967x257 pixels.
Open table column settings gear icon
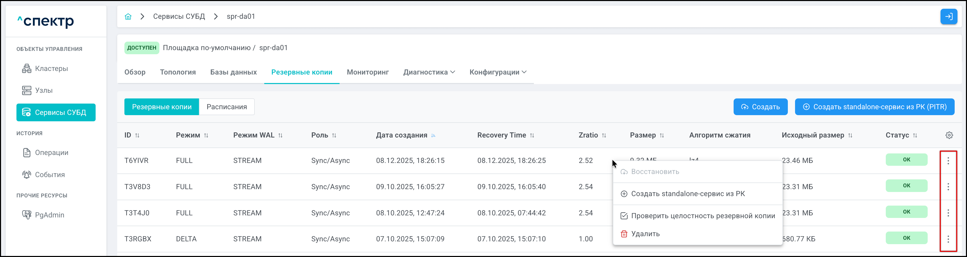pyautogui.click(x=949, y=135)
